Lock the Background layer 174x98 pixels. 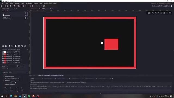click(x=27, y=18)
